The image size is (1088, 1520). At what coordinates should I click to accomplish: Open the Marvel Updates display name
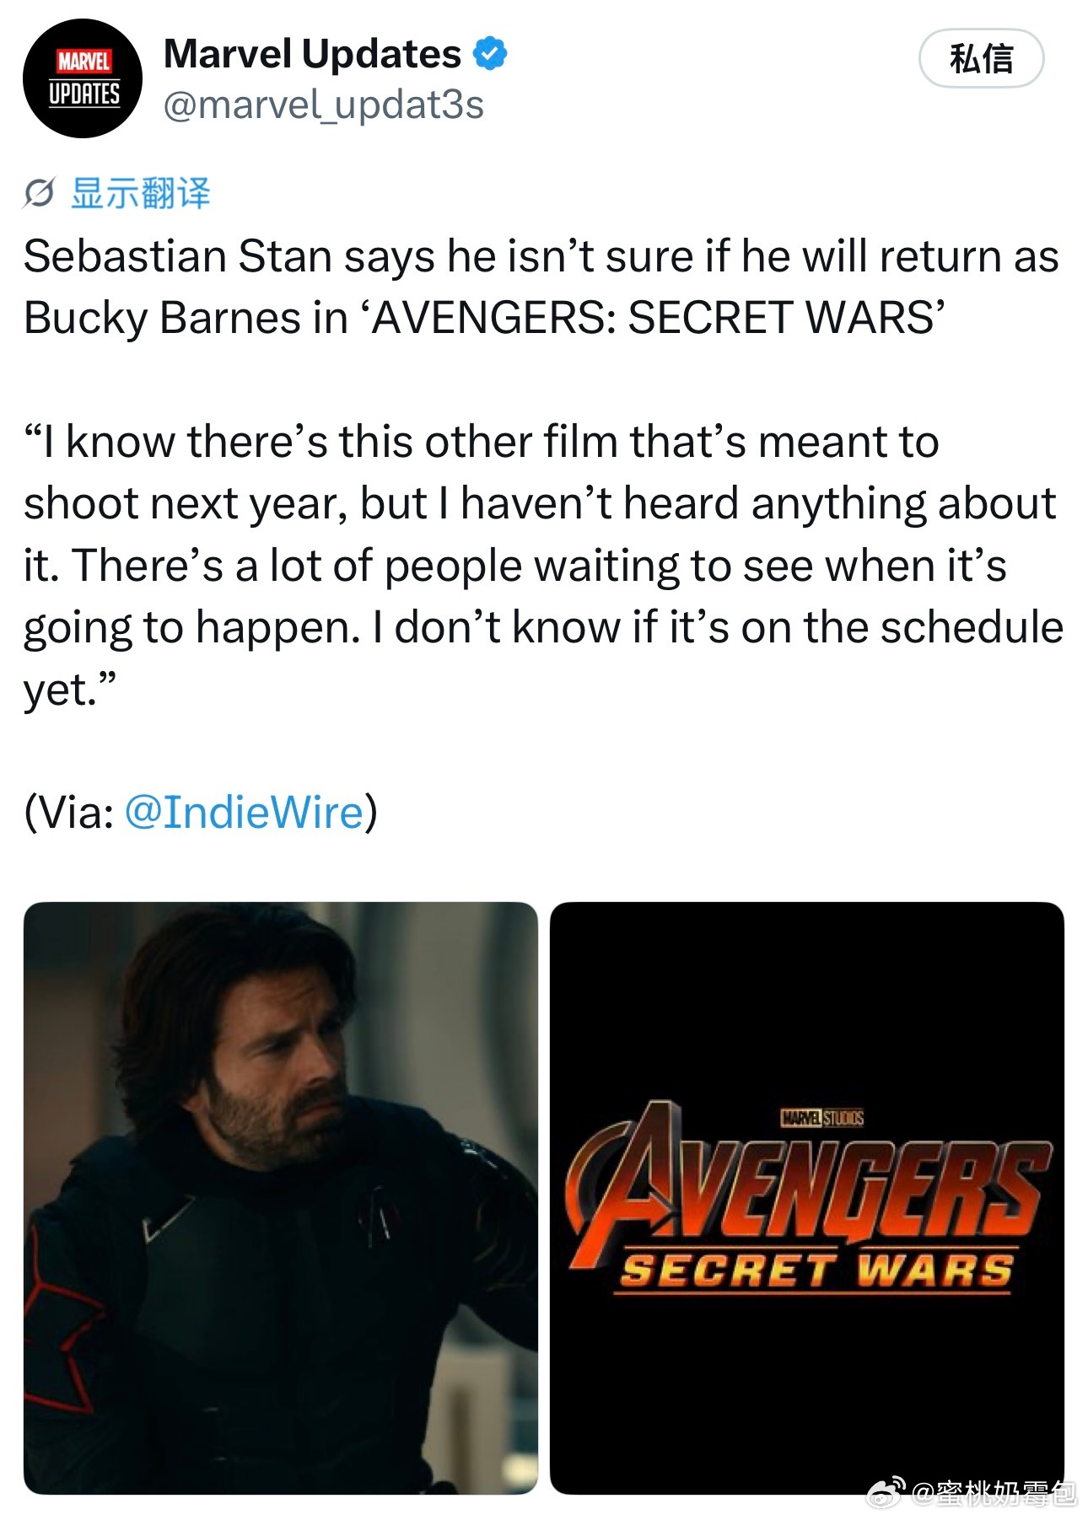(313, 54)
